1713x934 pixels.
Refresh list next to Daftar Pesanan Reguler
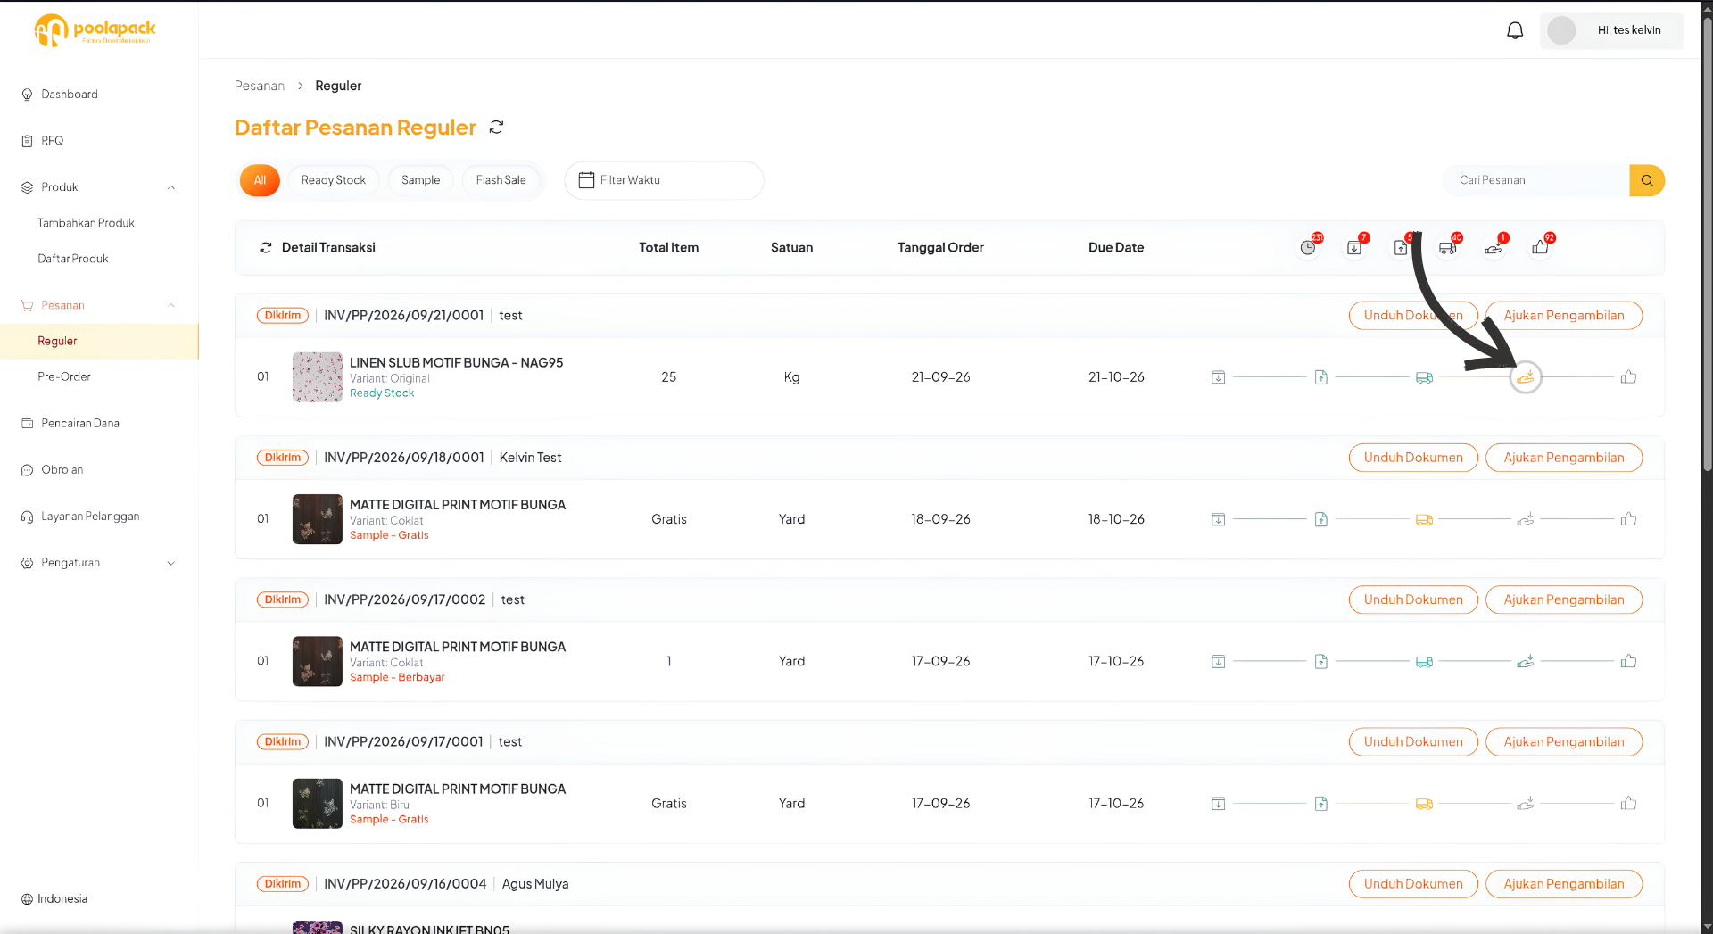pyautogui.click(x=497, y=128)
